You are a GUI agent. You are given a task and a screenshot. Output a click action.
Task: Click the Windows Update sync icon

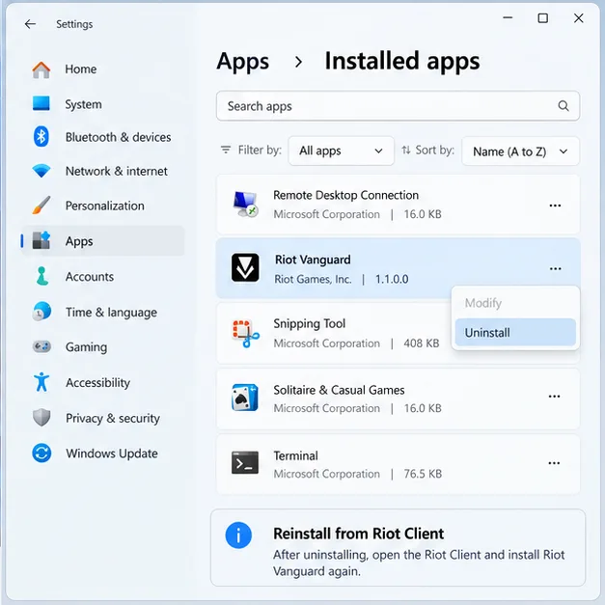coord(41,453)
